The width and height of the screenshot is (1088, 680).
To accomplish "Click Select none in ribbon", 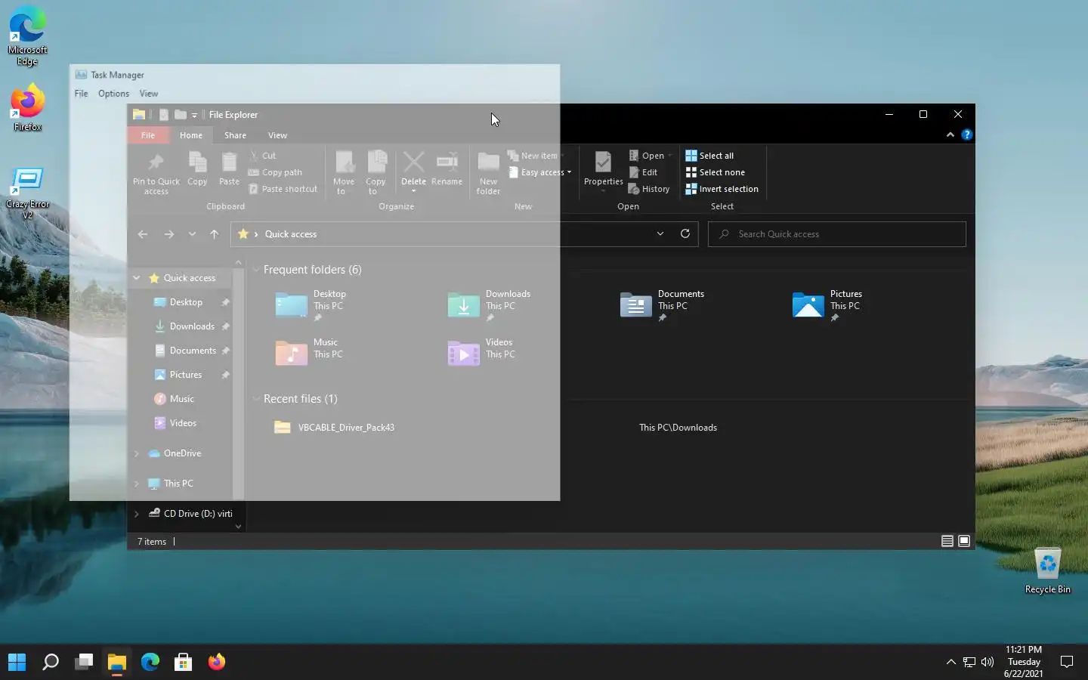I will tap(715, 172).
